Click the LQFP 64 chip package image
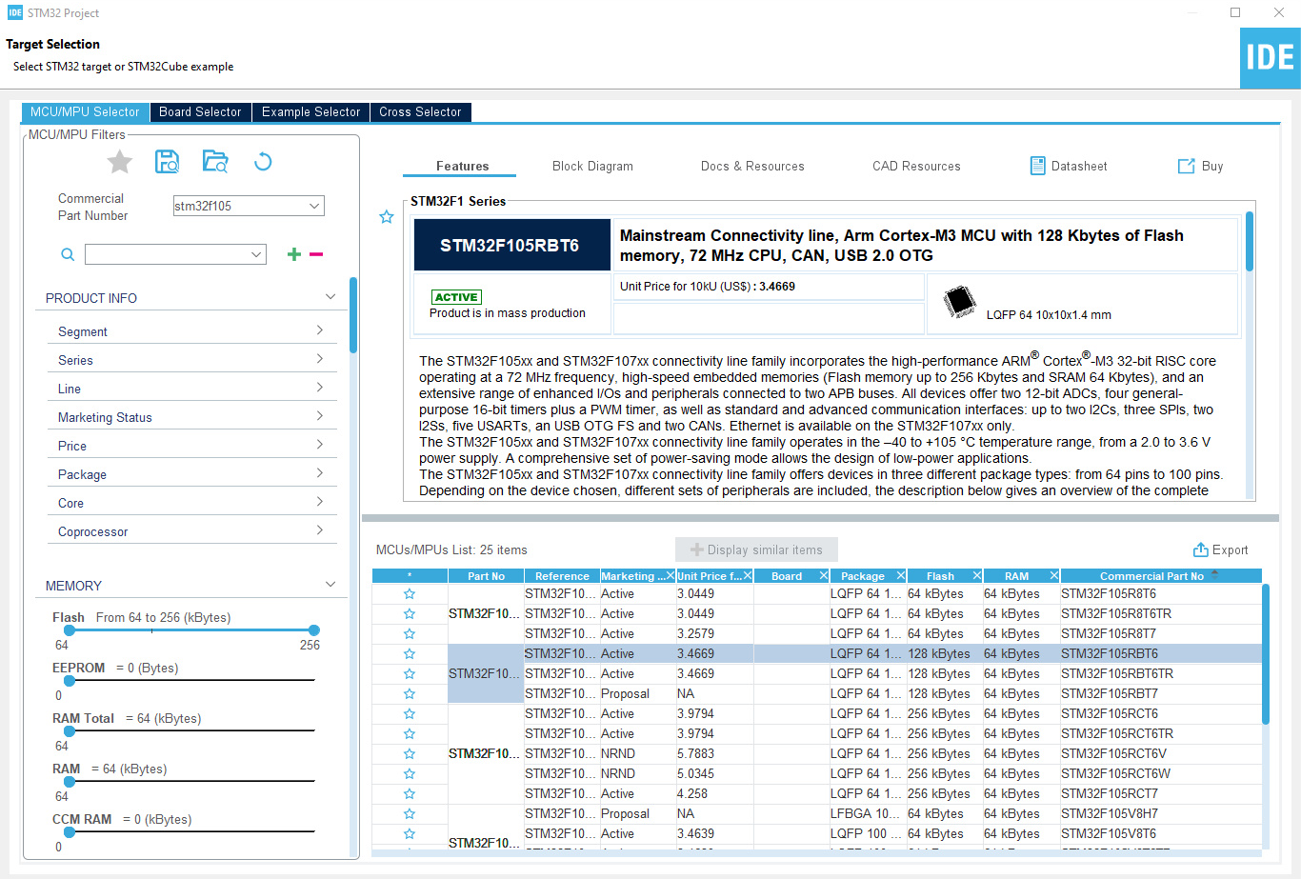Screen dimensions: 1301x879 (960, 302)
